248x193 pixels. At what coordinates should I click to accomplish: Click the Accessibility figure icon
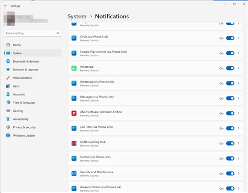[8, 119]
